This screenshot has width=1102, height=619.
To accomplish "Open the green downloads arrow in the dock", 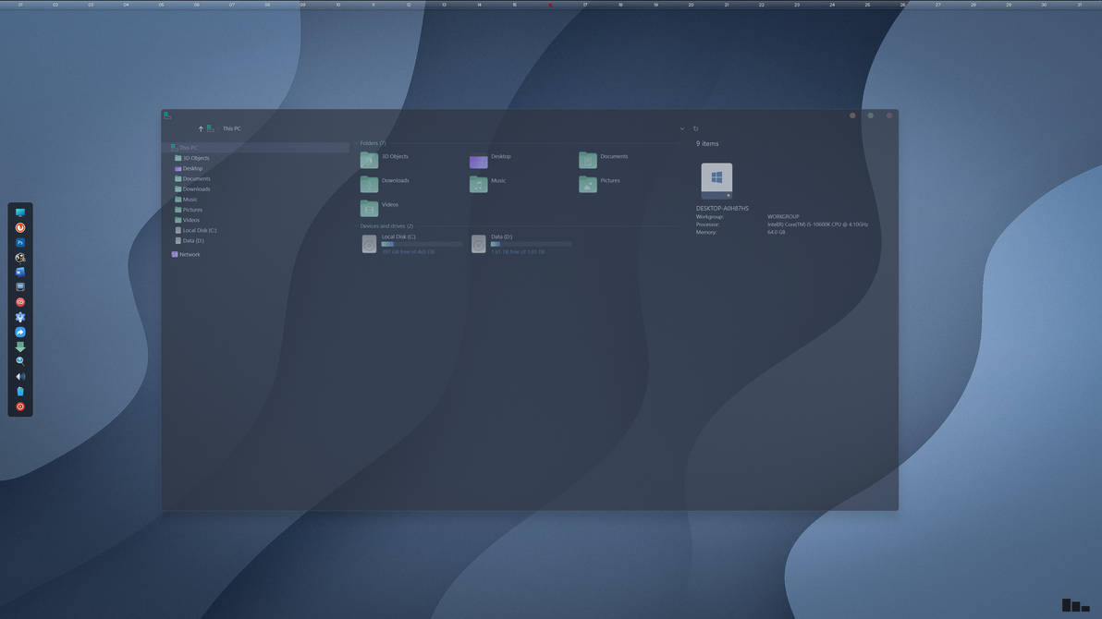I will pos(20,346).
